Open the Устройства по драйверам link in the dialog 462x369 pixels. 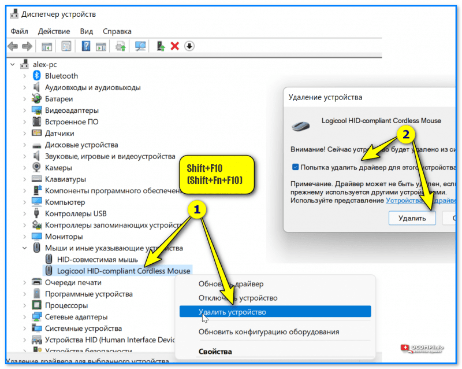421,201
